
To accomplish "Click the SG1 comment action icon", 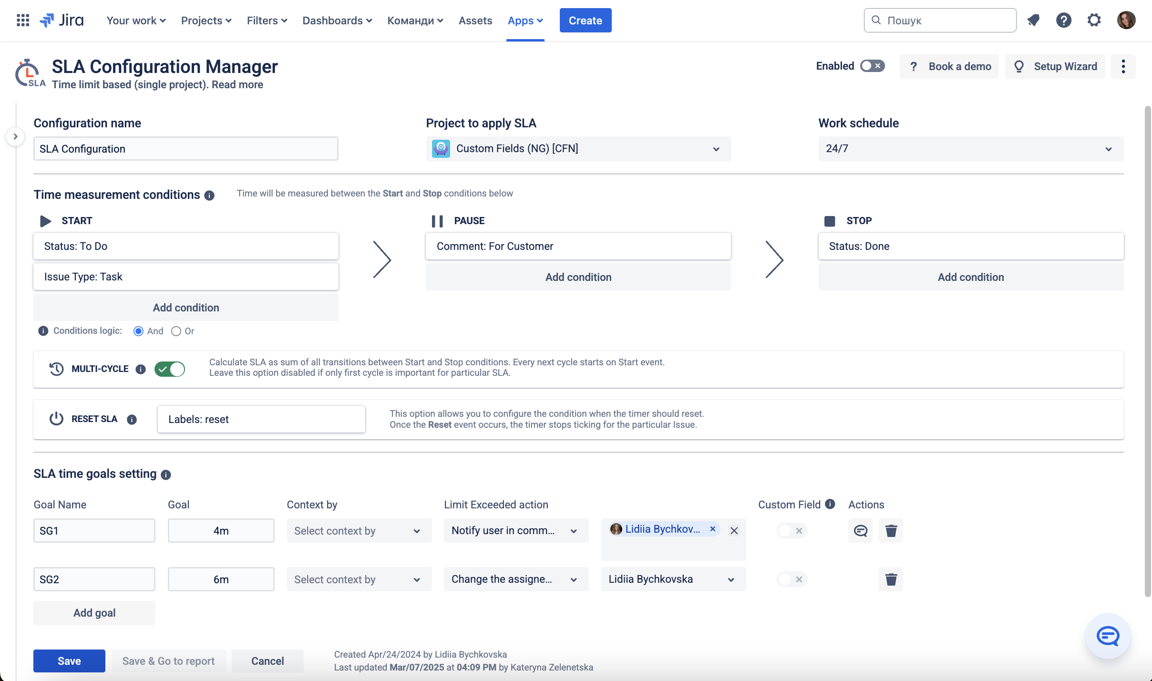I will click(860, 530).
